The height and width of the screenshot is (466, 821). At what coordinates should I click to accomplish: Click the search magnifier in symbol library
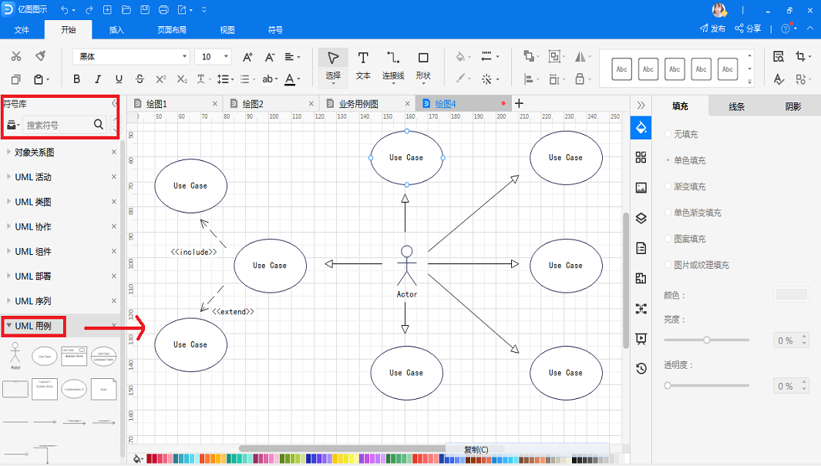(x=99, y=124)
